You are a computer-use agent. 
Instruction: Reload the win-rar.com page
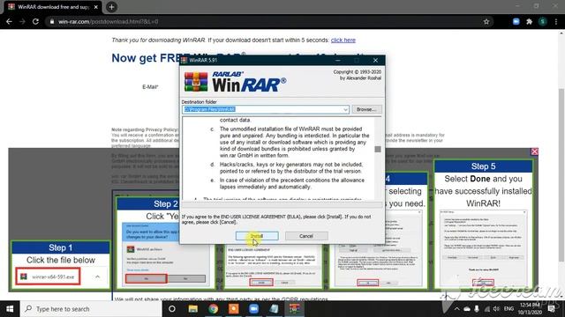coord(35,21)
